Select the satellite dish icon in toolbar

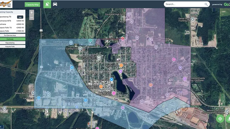pos(47,4)
